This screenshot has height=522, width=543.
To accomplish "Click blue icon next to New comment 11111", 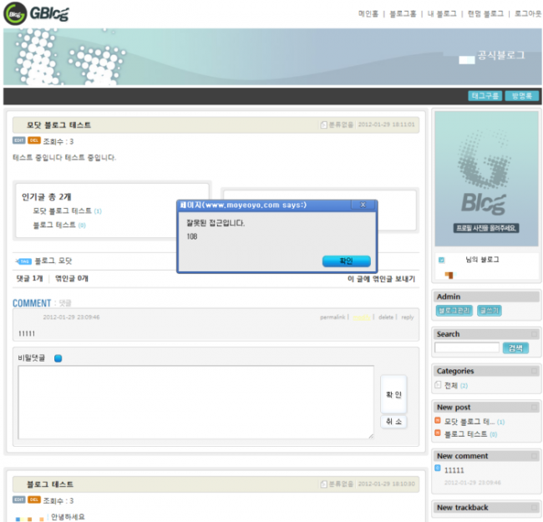I will pyautogui.click(x=438, y=469).
